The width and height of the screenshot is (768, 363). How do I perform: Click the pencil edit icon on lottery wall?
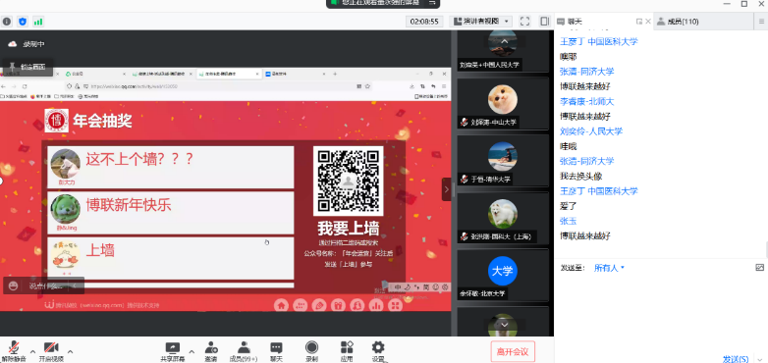tap(319, 305)
